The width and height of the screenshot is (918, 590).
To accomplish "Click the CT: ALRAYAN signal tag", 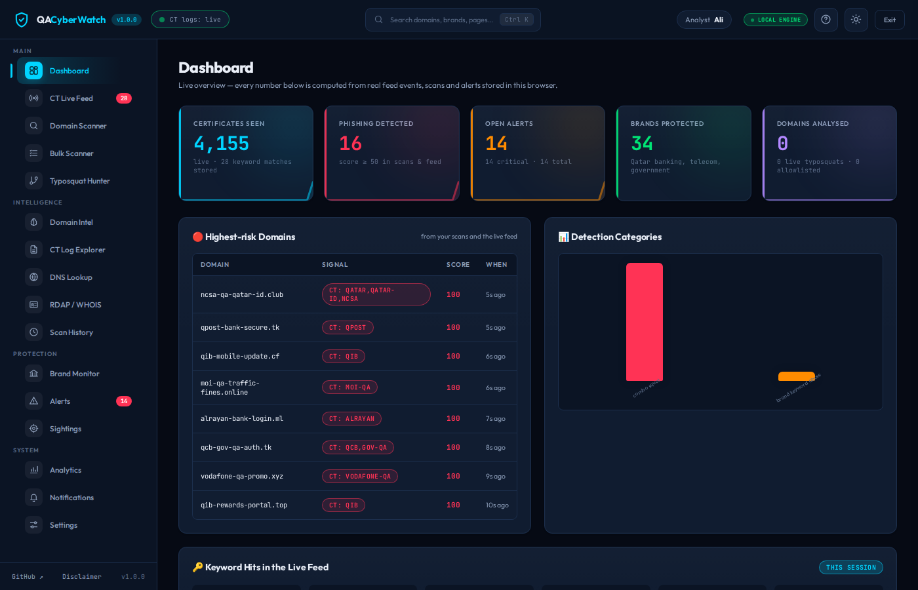I will tap(351, 419).
